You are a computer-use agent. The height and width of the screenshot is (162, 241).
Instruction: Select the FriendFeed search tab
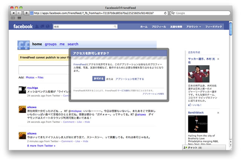pos(73,44)
